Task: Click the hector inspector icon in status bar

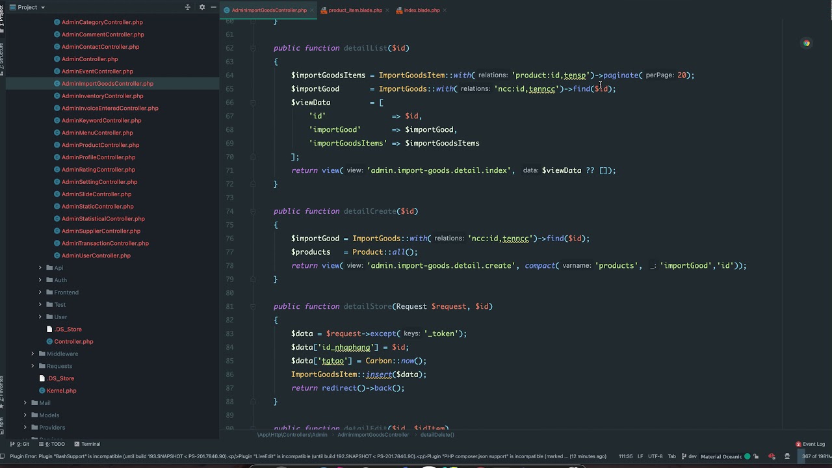Action: pos(787,456)
